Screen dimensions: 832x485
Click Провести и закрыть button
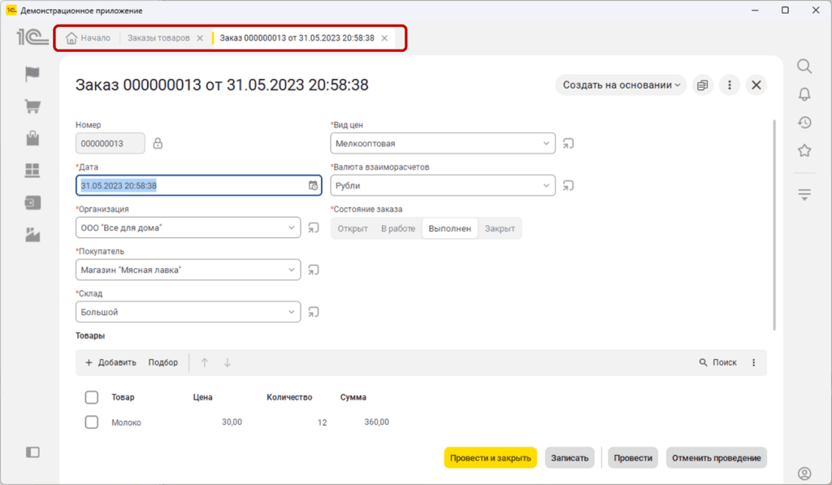490,458
